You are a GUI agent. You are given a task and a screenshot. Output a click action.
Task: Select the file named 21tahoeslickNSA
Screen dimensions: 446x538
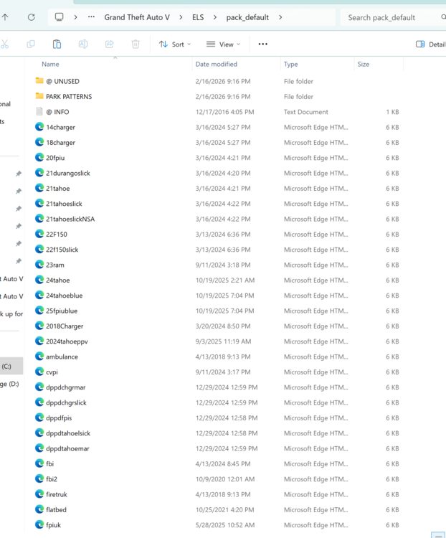pyautogui.click(x=70, y=219)
